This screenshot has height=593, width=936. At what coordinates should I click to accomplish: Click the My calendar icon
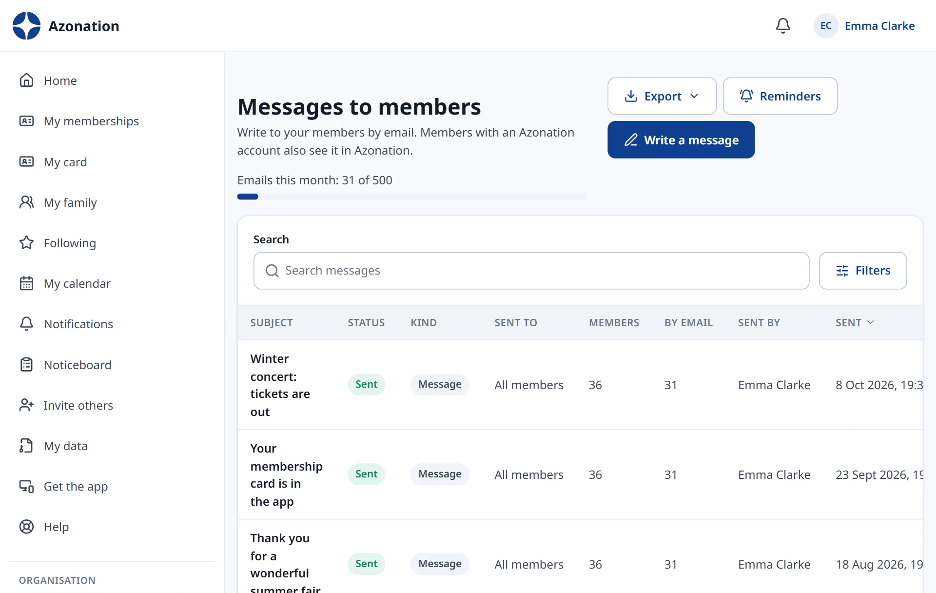(x=26, y=283)
